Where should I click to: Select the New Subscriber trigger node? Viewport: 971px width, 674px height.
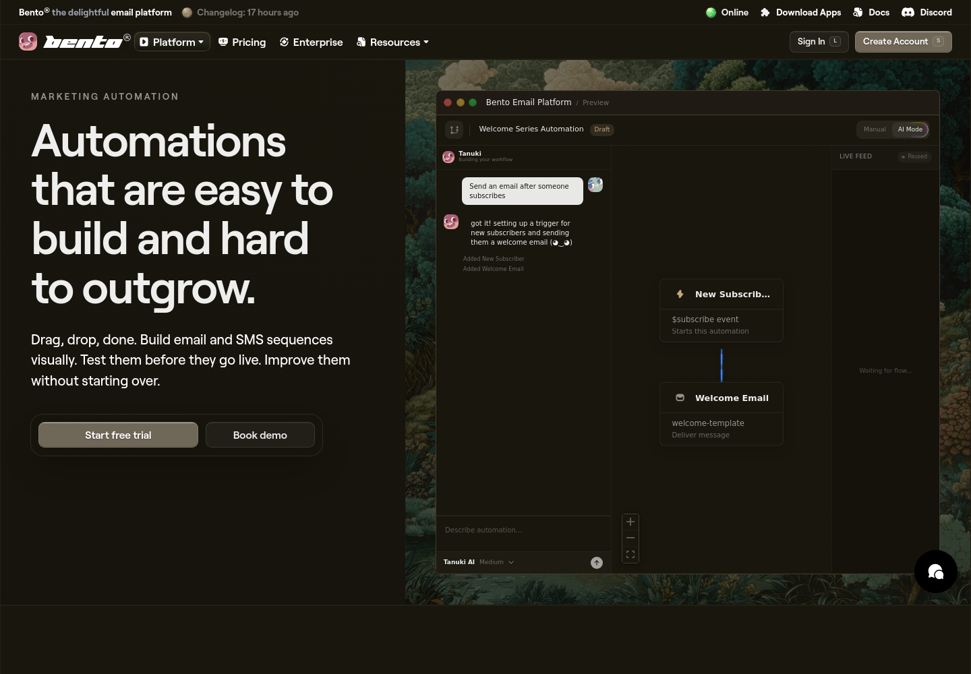click(x=722, y=311)
